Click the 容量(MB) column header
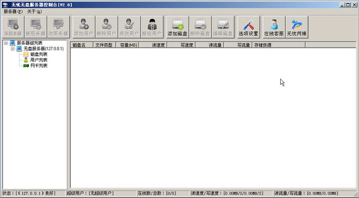Screen dimensions: 359x198 point(127,45)
